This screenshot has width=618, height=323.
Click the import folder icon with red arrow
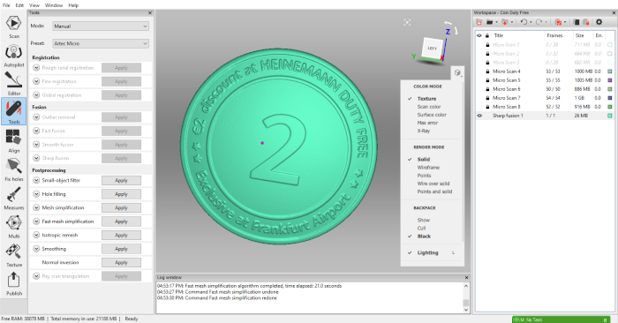pos(505,22)
